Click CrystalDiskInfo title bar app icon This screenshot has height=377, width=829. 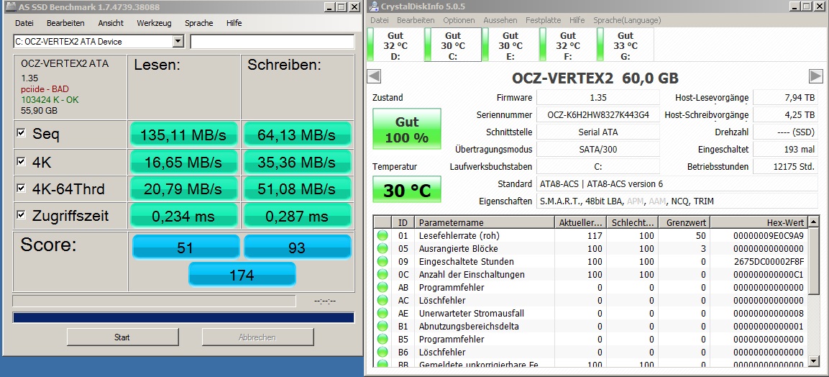coord(375,6)
